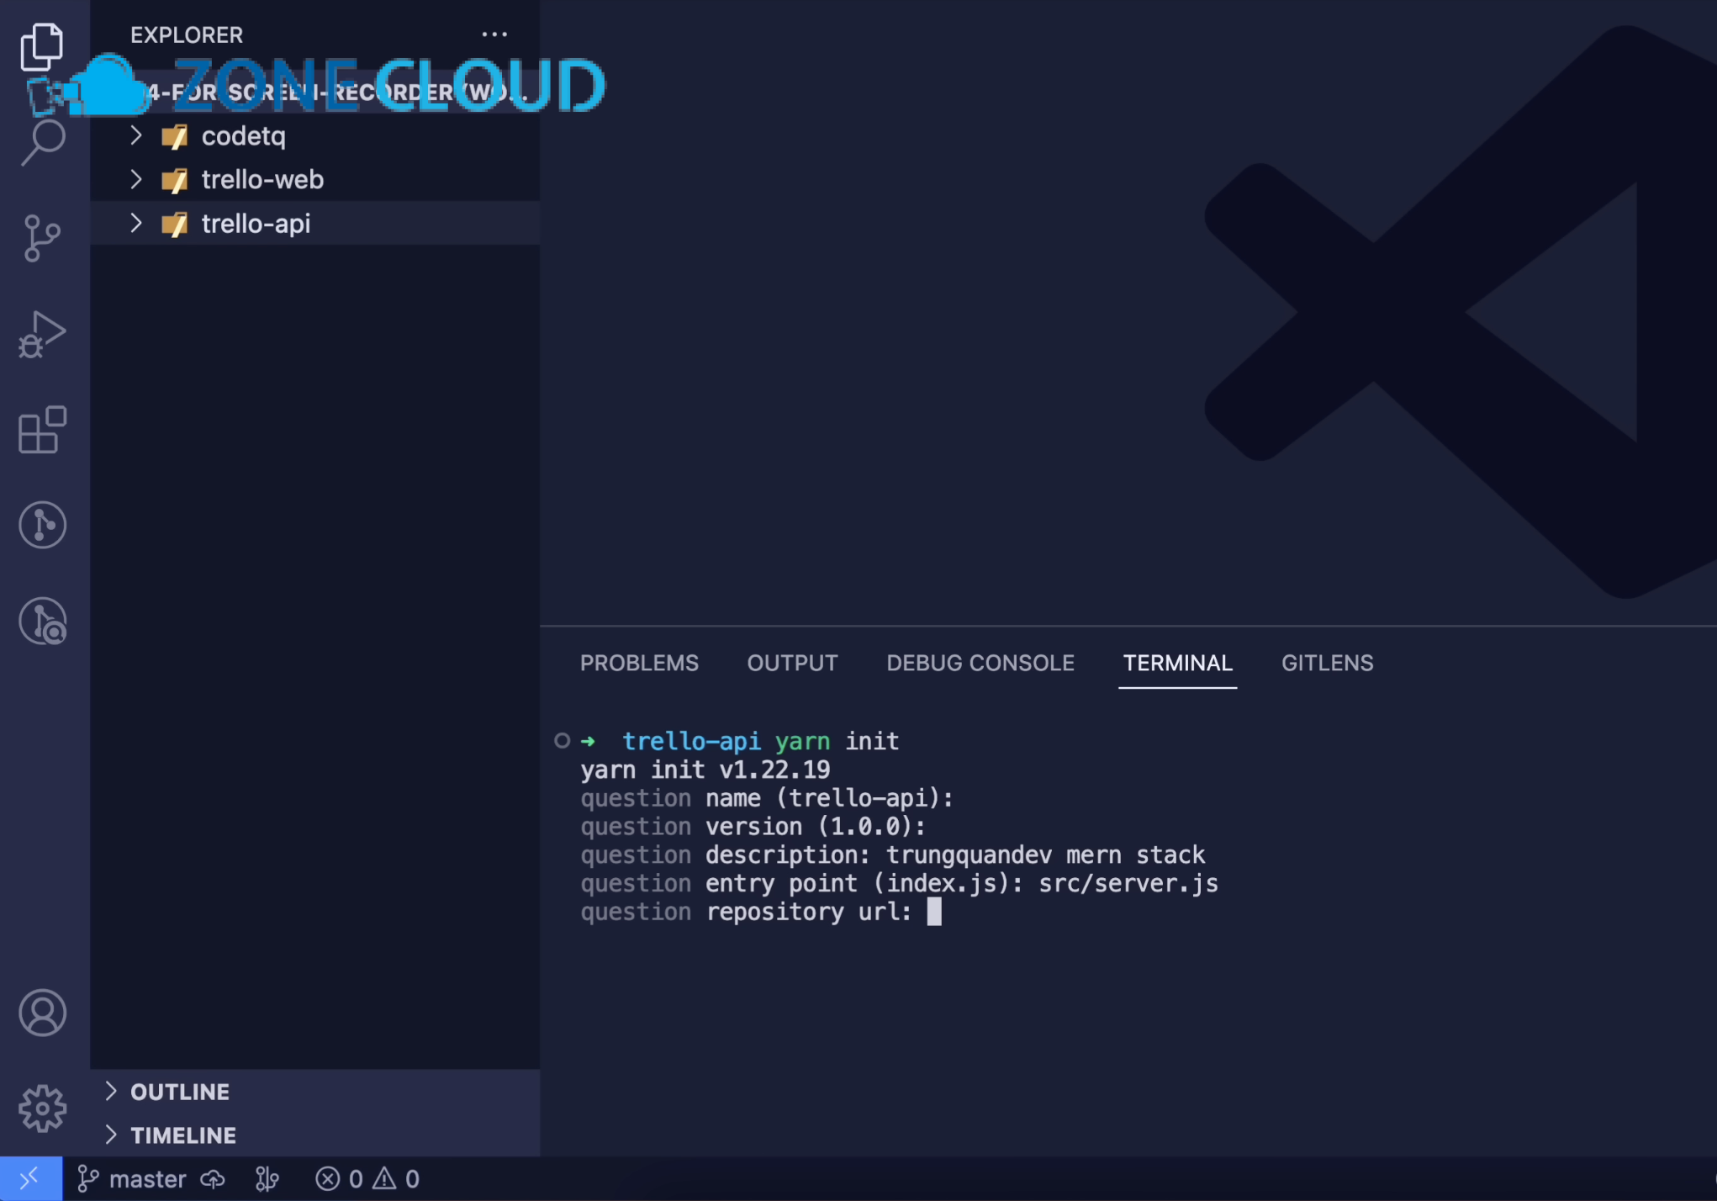The image size is (1717, 1201).
Task: Open the GitLens activity bar icon
Action: tap(42, 525)
